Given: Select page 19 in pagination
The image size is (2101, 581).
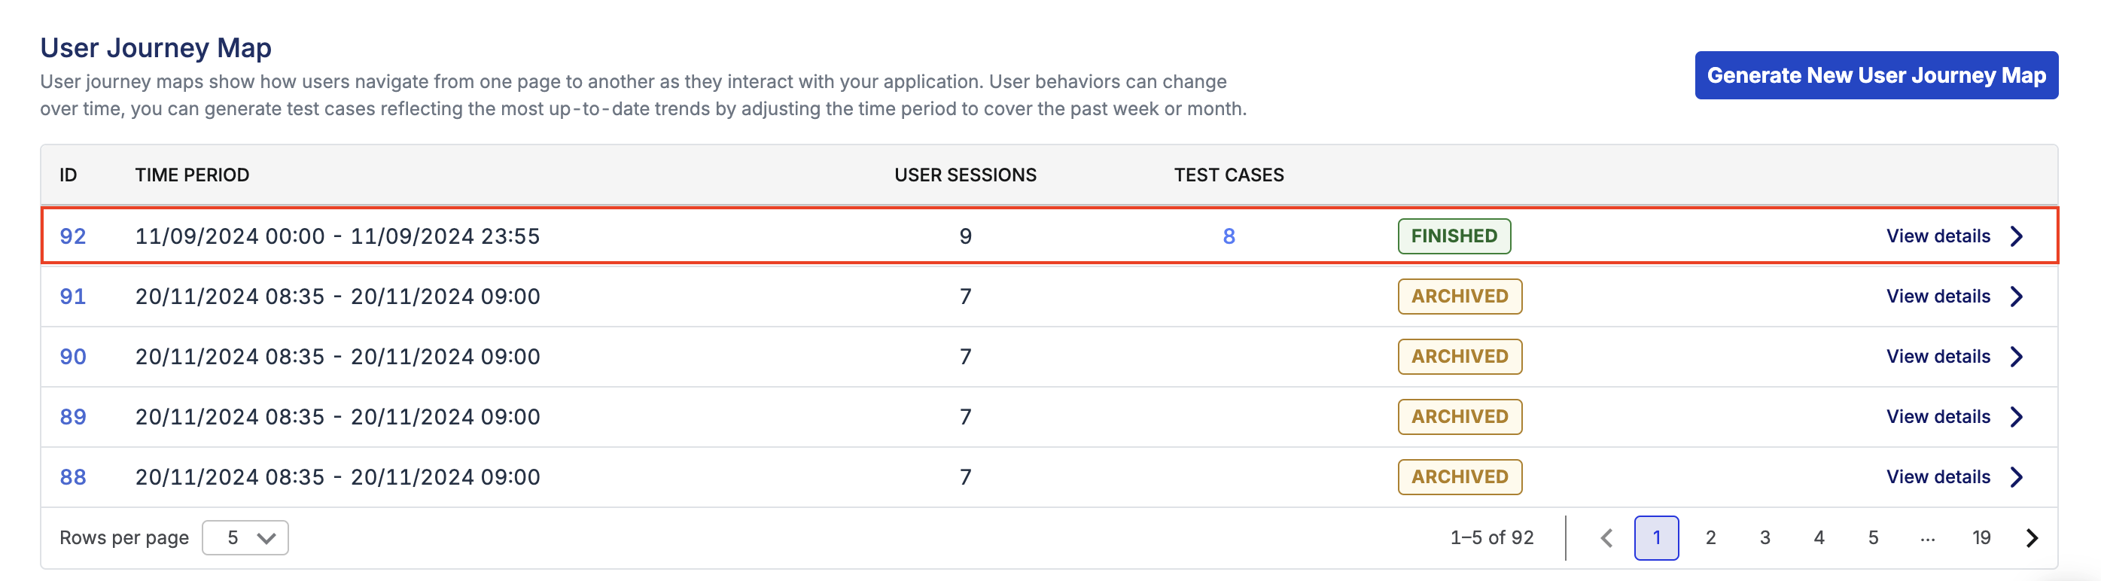Looking at the screenshot, I should coord(1981,538).
